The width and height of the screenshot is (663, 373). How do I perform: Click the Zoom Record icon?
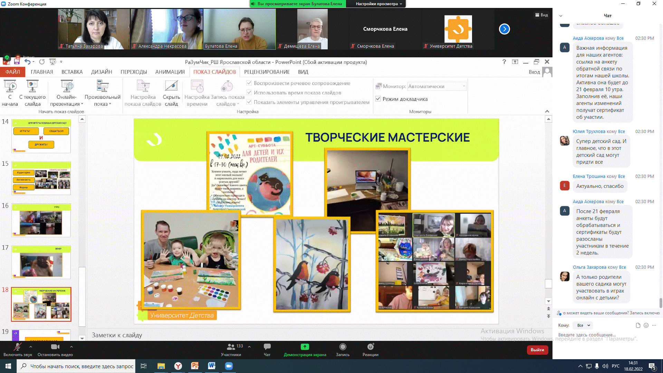click(343, 347)
